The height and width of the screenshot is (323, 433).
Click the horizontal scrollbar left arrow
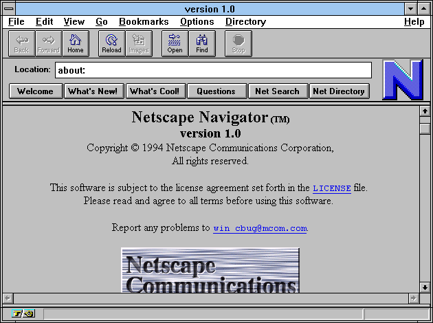[8, 298]
